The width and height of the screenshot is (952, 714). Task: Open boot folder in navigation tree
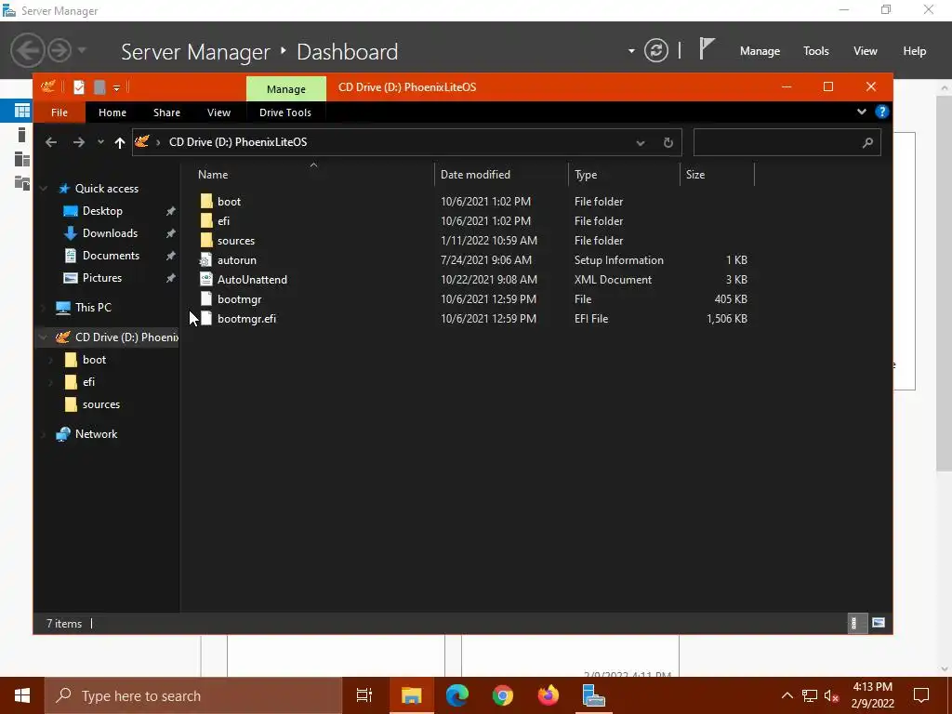click(94, 360)
